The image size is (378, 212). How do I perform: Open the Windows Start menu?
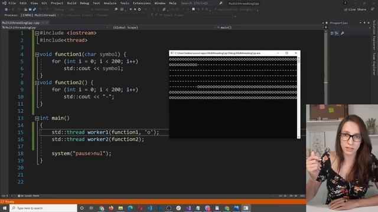5,208
